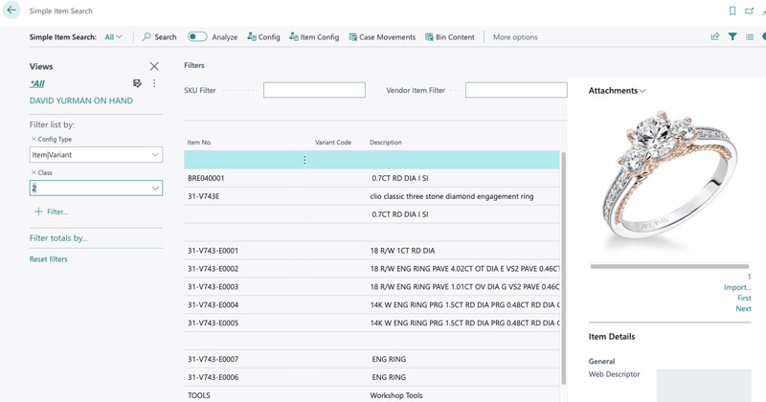The image size is (766, 402).
Task: Expand the Attachments section chevron
Action: (x=642, y=91)
